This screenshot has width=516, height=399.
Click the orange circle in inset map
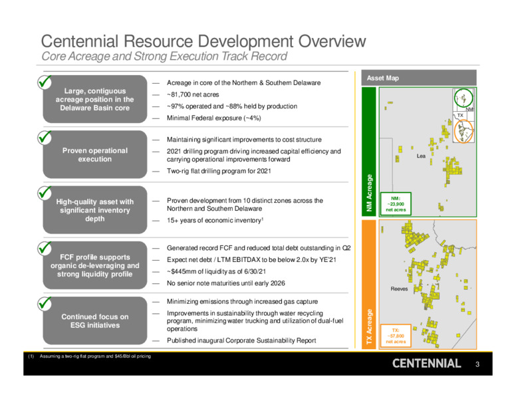pyautogui.click(x=463, y=132)
